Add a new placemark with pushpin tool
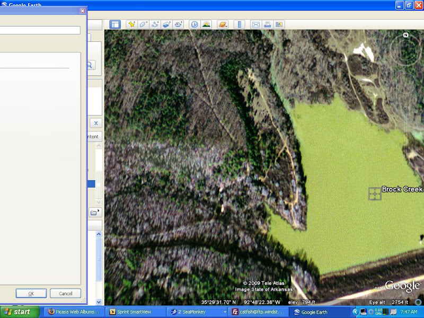This screenshot has height=318, width=424. (x=131, y=24)
